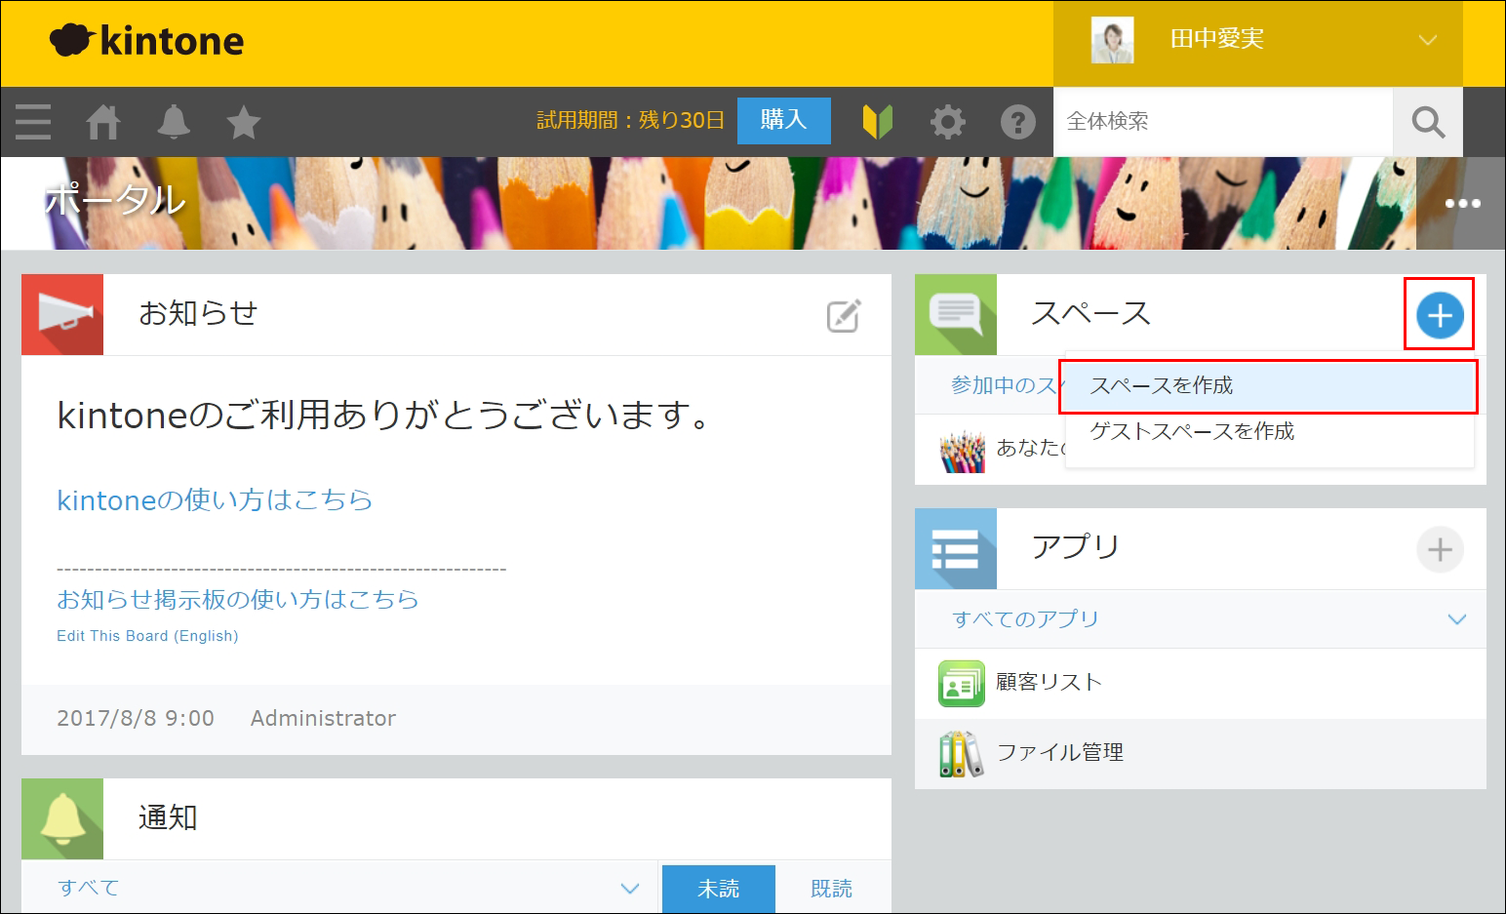The height and width of the screenshot is (914, 1506).
Task: Click the home icon in the toolbar
Action: point(102,122)
